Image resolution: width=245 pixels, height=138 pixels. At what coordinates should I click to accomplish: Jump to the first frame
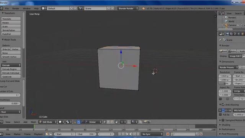tap(119, 134)
